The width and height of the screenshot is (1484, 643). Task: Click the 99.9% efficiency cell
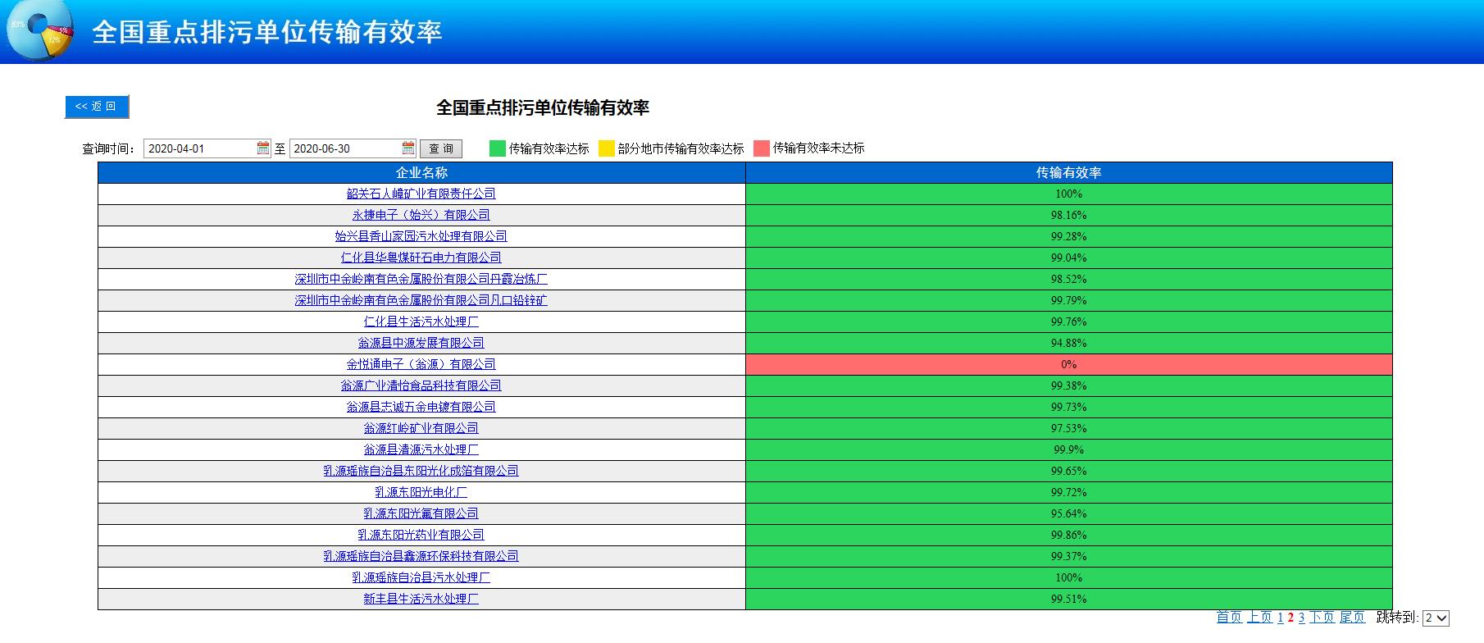pyautogui.click(x=1069, y=449)
